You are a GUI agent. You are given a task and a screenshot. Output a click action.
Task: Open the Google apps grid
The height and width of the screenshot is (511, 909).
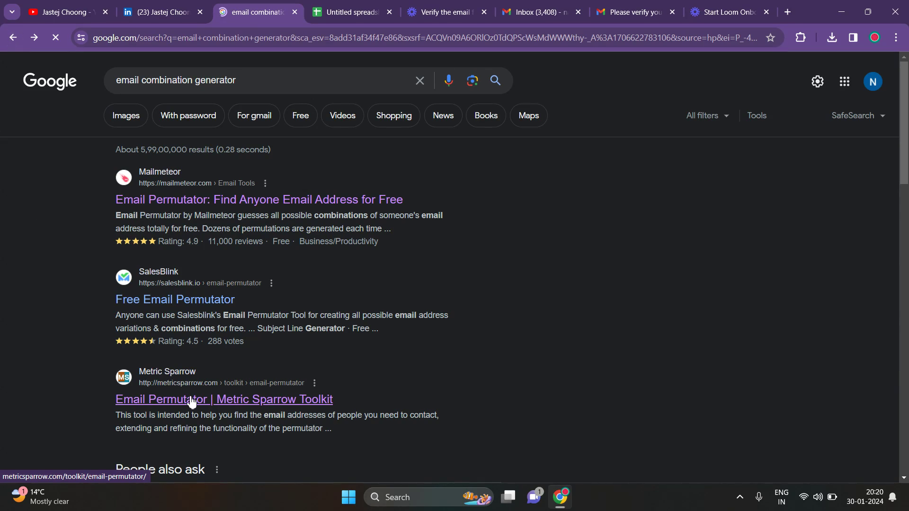click(x=844, y=81)
